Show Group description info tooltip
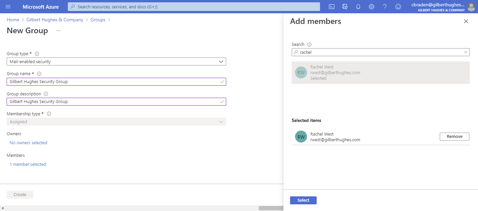The height and width of the screenshot is (211, 478). pyautogui.click(x=46, y=94)
